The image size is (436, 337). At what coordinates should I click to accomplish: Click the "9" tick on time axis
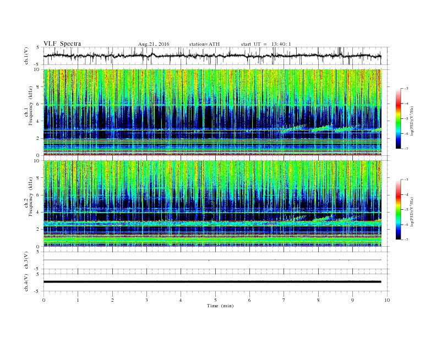tap(352, 300)
